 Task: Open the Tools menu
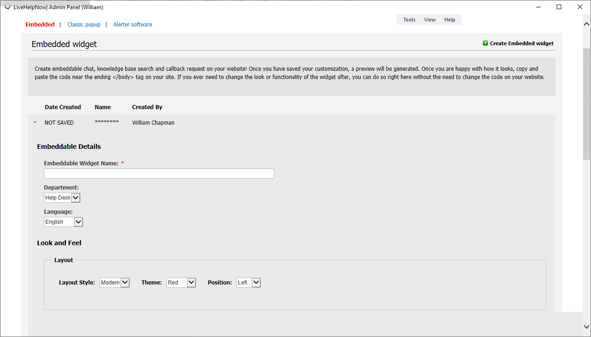409,20
